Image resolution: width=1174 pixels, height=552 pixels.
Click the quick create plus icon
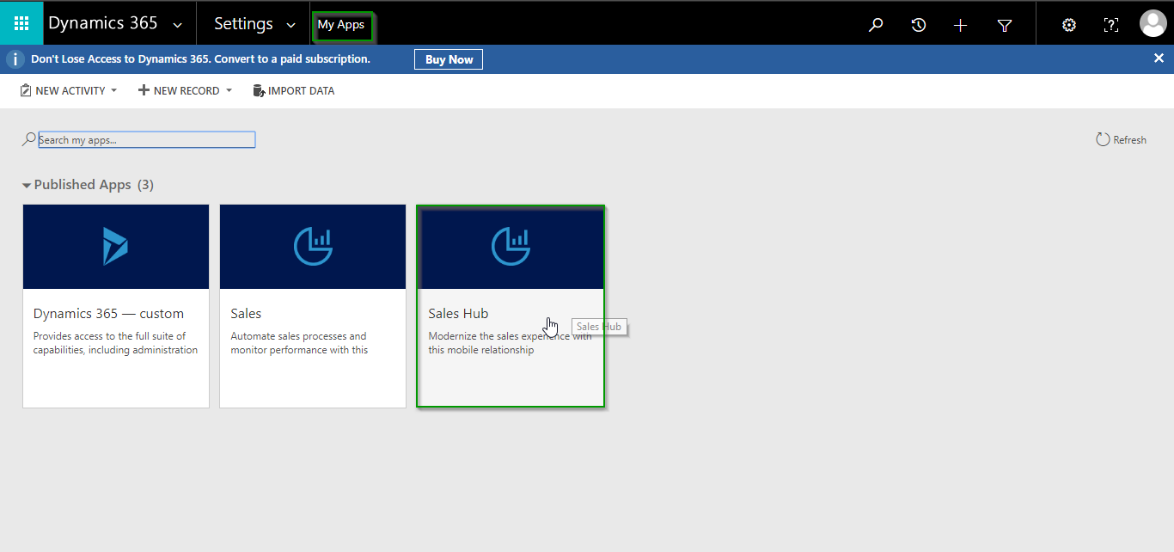pos(961,25)
